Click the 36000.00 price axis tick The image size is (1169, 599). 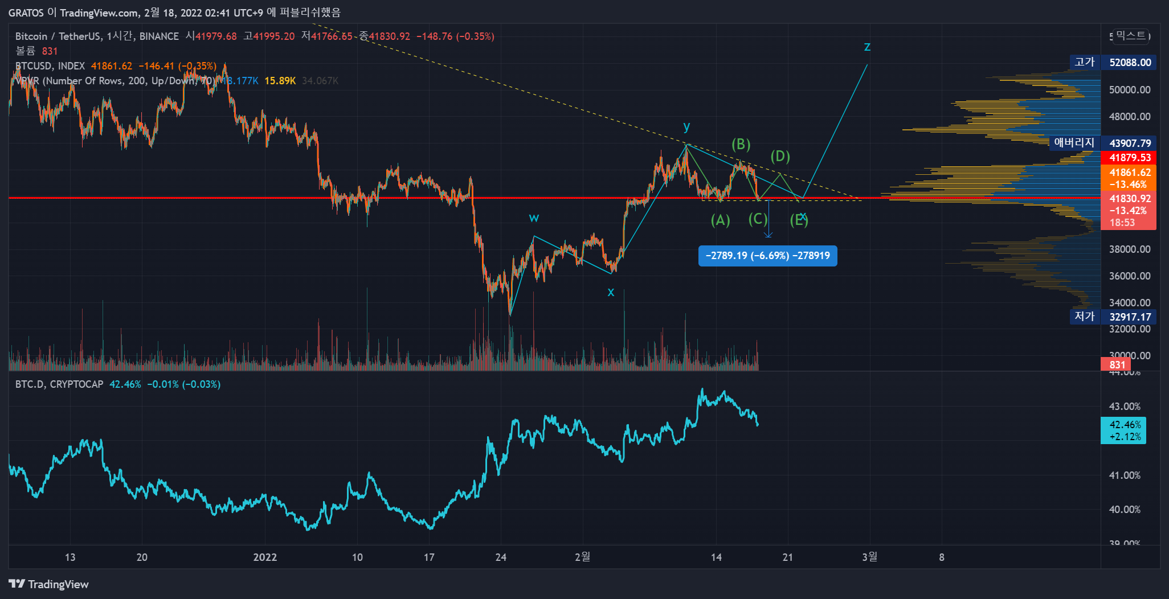1130,276
